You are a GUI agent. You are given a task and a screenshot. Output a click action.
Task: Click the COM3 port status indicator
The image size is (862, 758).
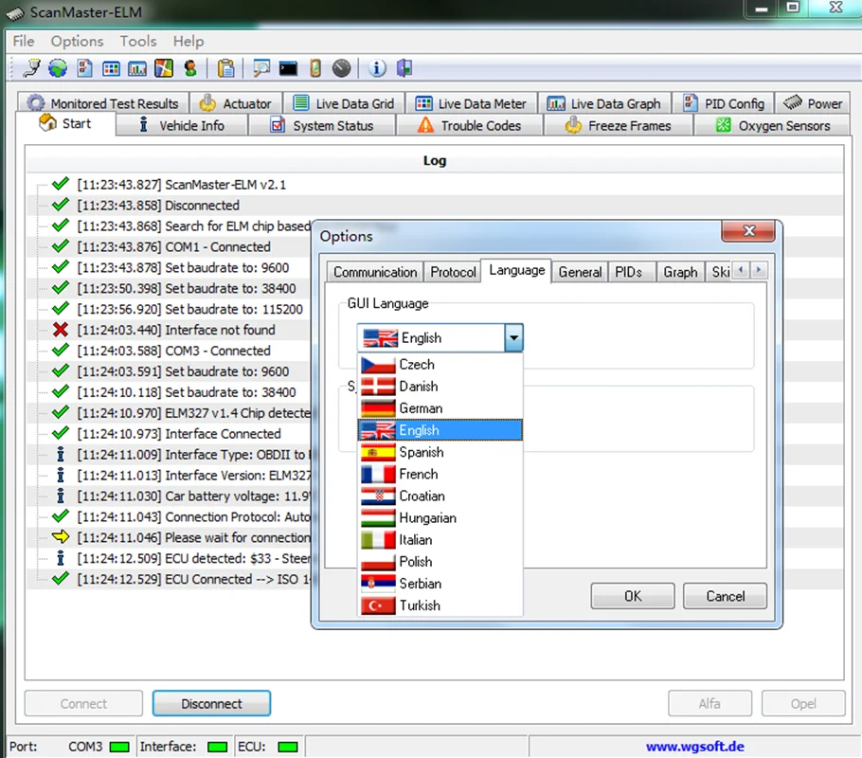click(x=120, y=747)
